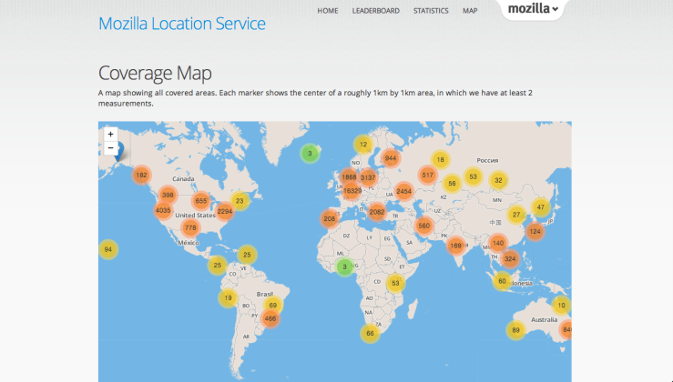The width and height of the screenshot is (673, 382).
Task: Click the 4035 cluster on the US west coast
Action: (x=164, y=211)
